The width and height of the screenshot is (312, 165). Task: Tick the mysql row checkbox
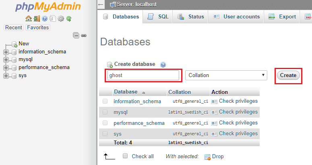pyautogui.click(x=105, y=112)
